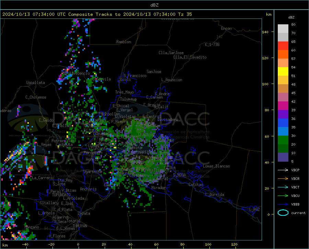Click the Tres_Mayo map label

[125, 92]
